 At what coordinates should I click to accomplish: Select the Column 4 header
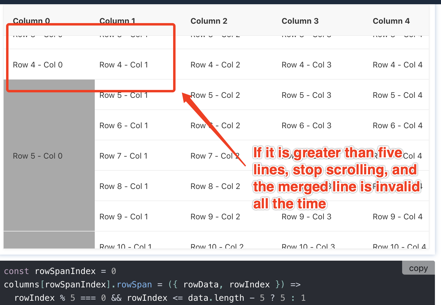391,21
